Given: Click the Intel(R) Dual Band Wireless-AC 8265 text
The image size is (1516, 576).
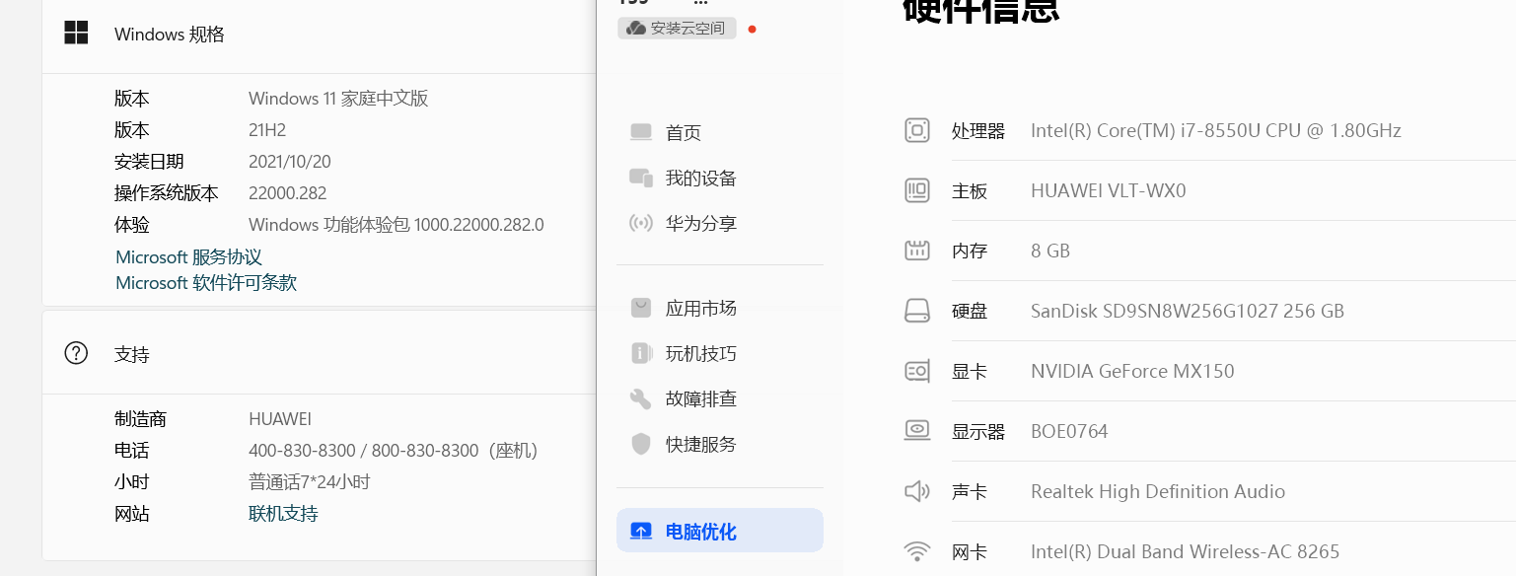Looking at the screenshot, I should 1186,551.
